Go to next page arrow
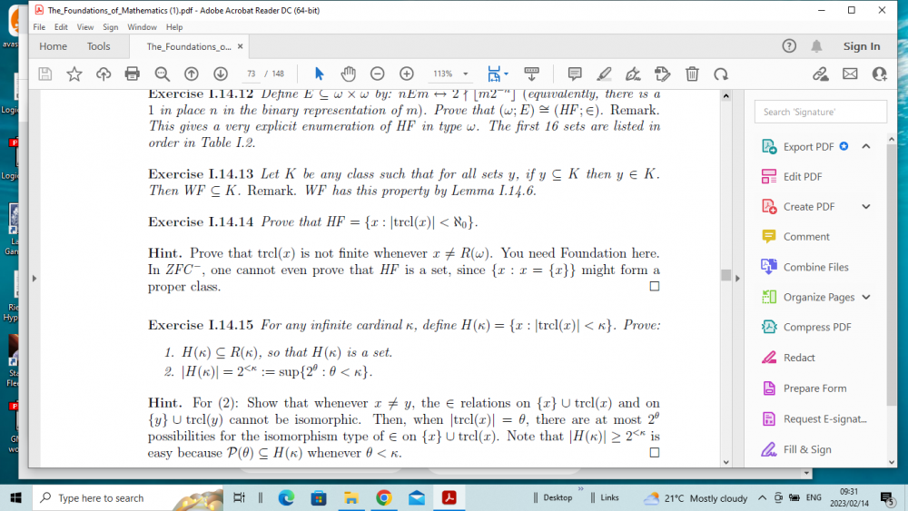 [221, 74]
